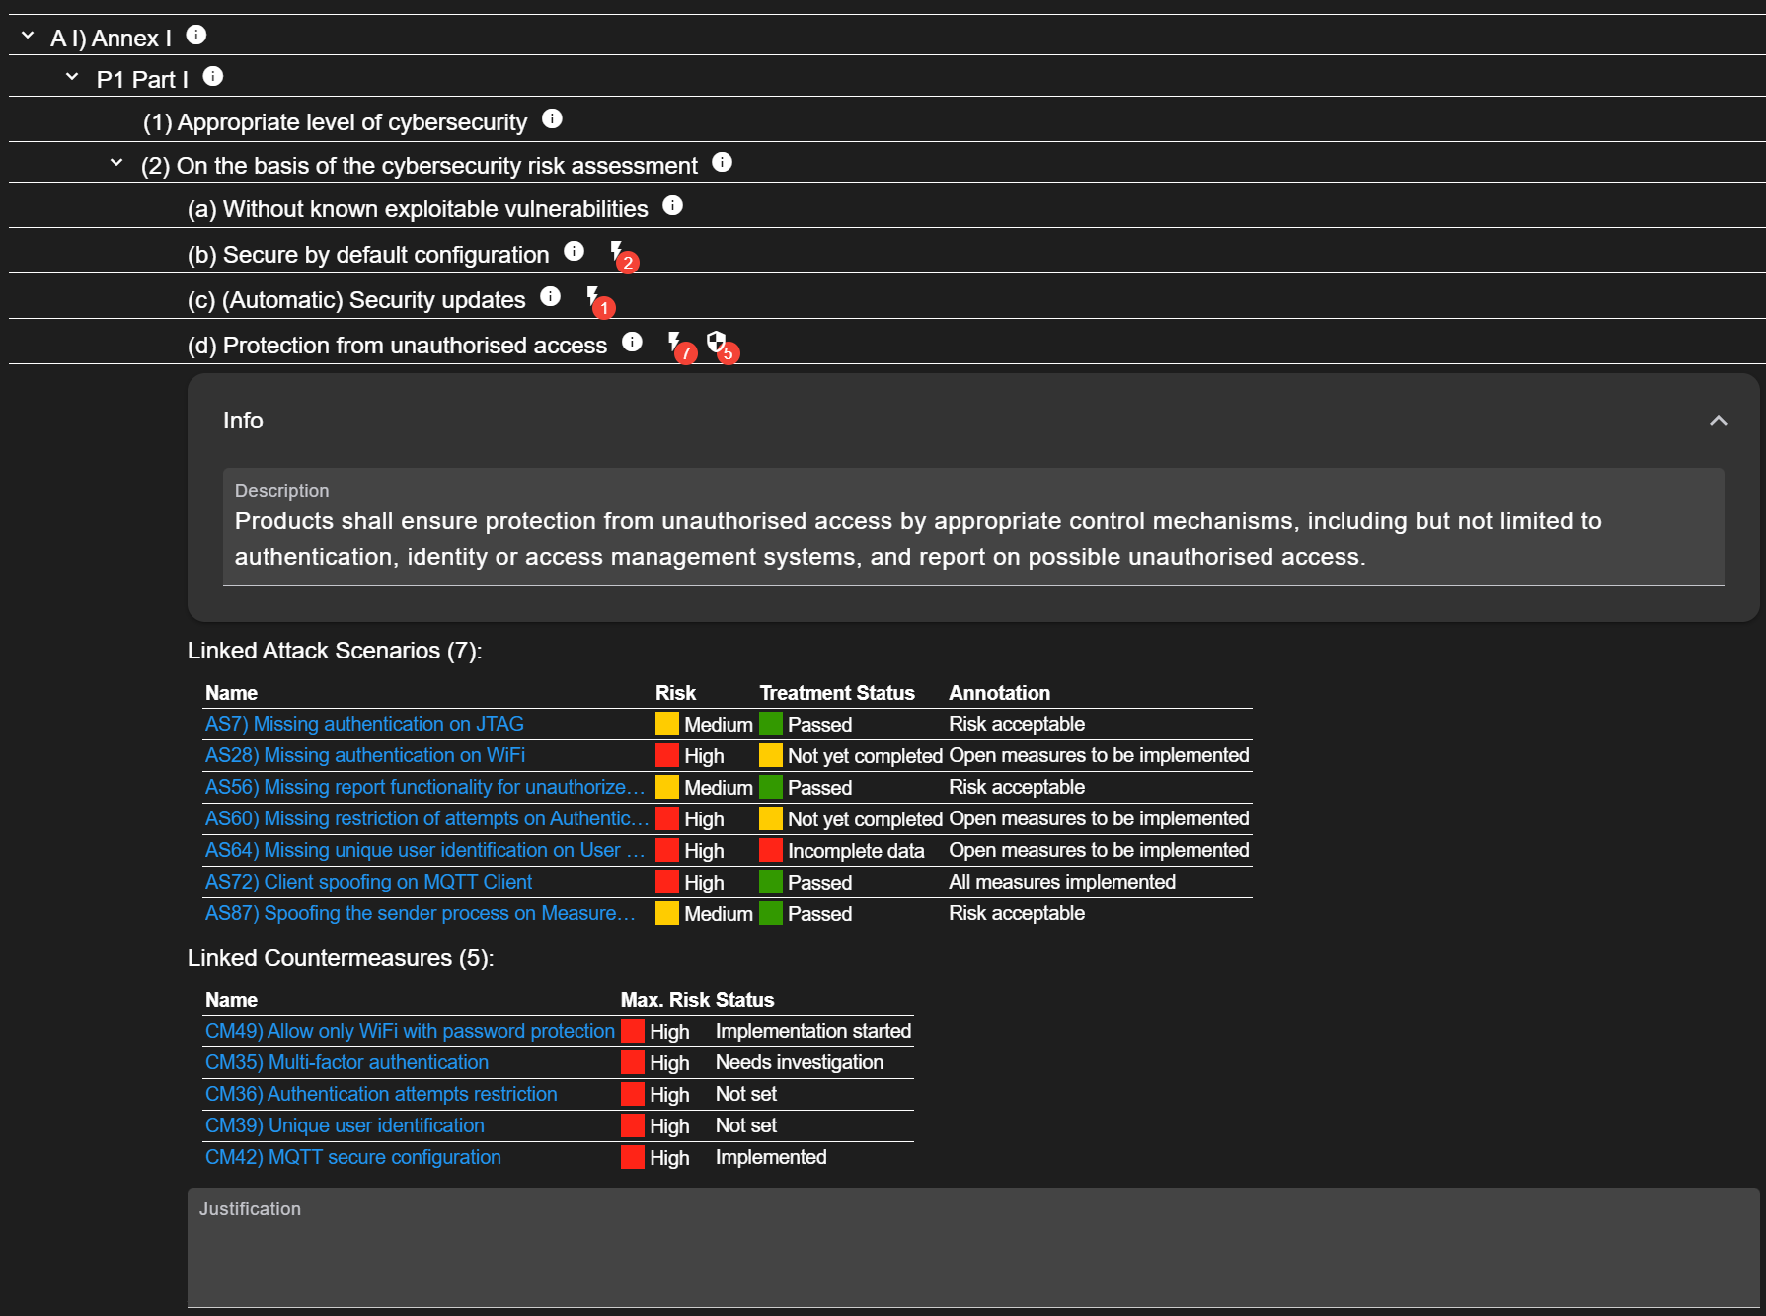1766x1316 pixels.
Task: Open CM42 MQTT secure configuration link
Action: click(352, 1157)
